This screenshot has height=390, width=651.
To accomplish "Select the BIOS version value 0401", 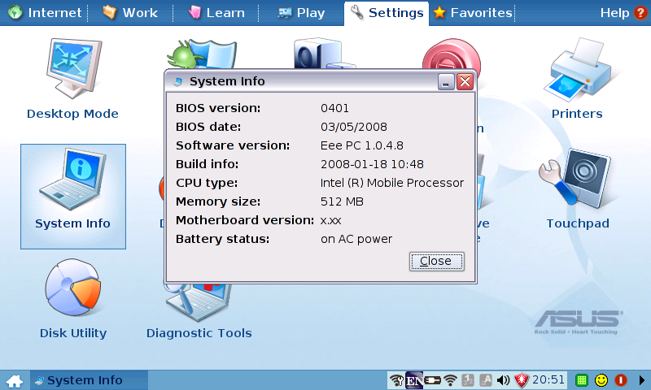I will [x=334, y=108].
